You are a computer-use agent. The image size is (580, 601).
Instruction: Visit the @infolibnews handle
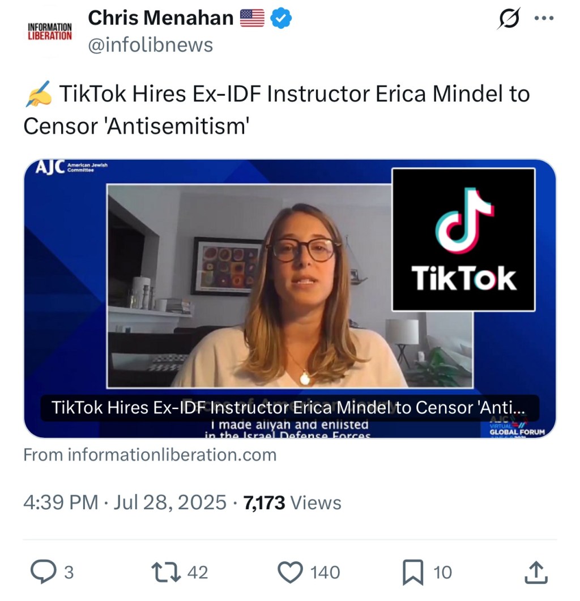point(150,45)
